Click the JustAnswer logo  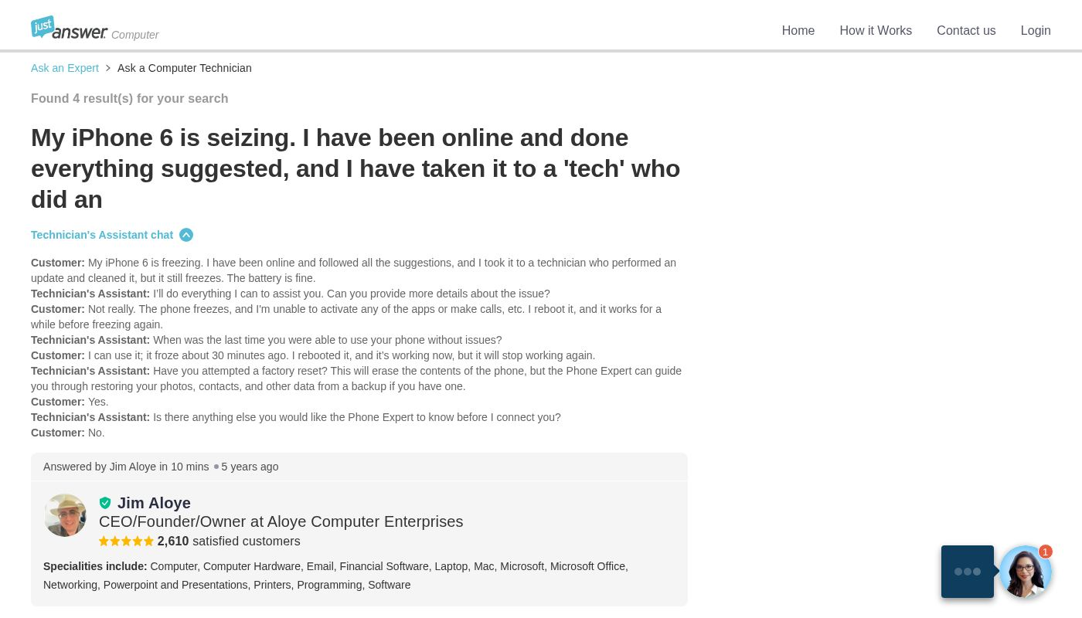69,28
